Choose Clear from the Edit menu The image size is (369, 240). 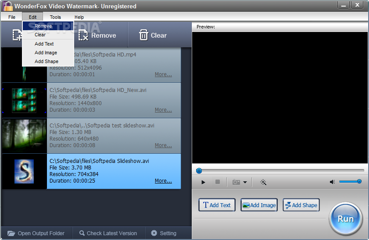pos(48,35)
